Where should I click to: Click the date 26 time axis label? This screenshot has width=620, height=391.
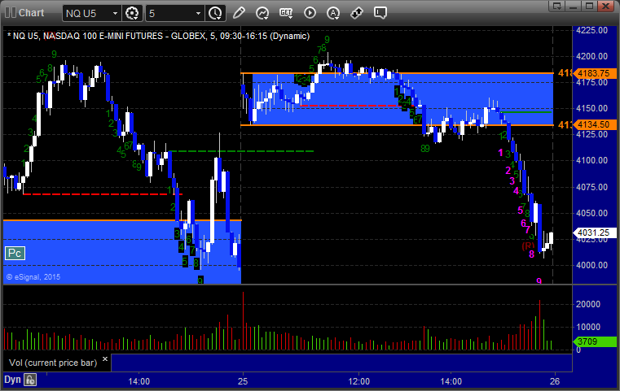[555, 381]
